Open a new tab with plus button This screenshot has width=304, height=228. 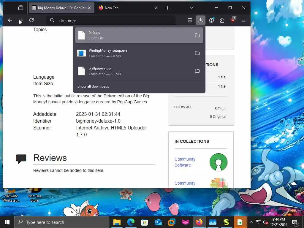pyautogui.click(x=168, y=8)
